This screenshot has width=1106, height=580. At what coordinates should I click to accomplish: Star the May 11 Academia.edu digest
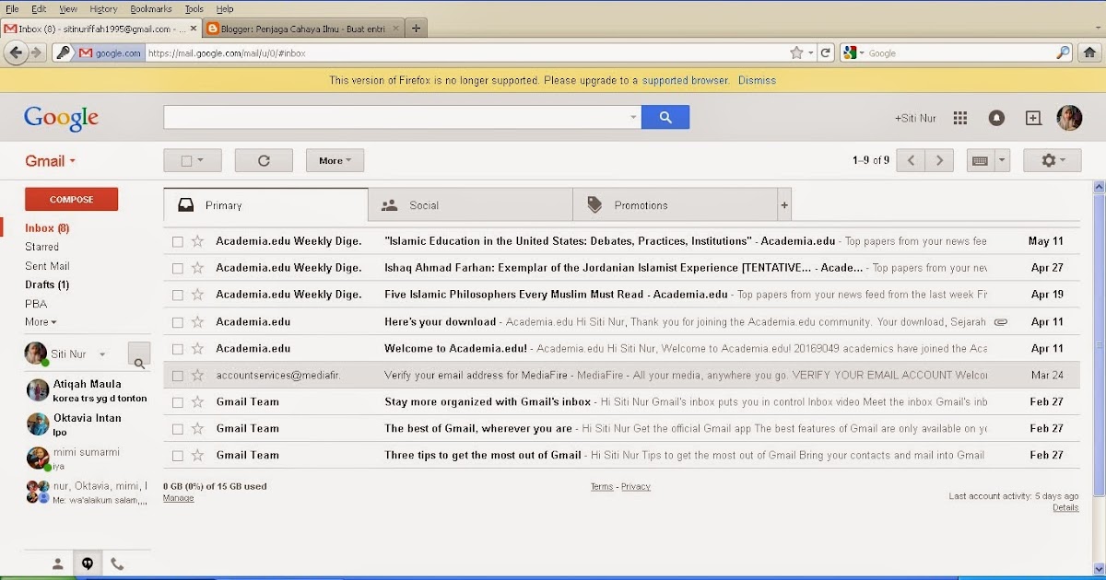coord(197,241)
